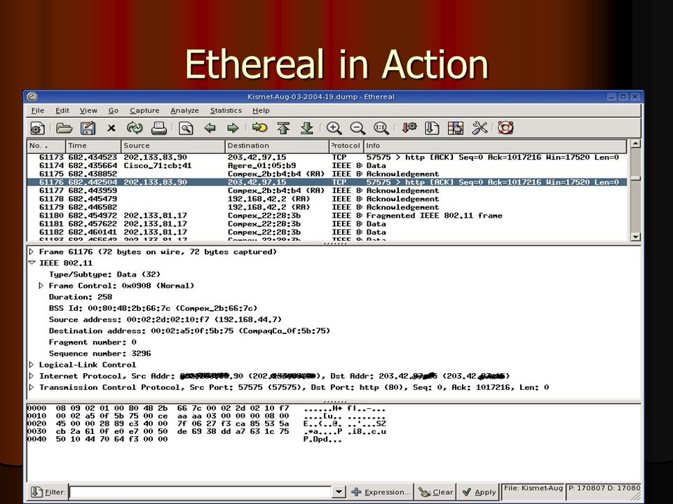This screenshot has height=504, width=673.
Task: Open the Edit menu
Action: click(x=62, y=111)
